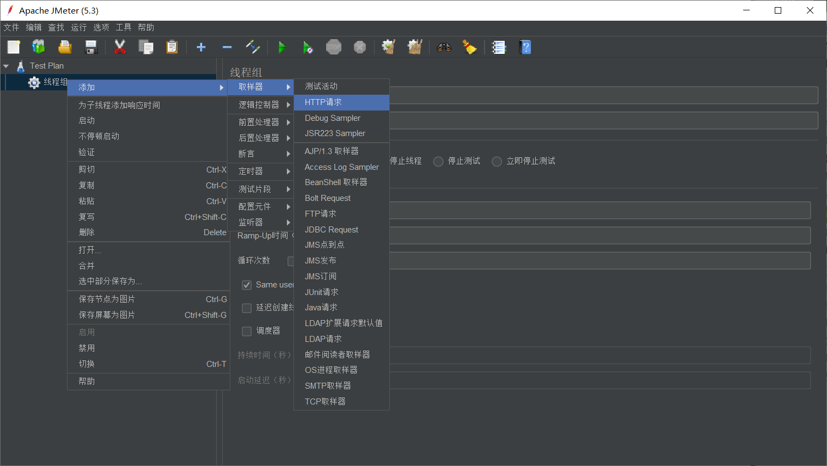The height and width of the screenshot is (466, 827).
Task: Expand the 添加 submenu
Action: tap(147, 87)
